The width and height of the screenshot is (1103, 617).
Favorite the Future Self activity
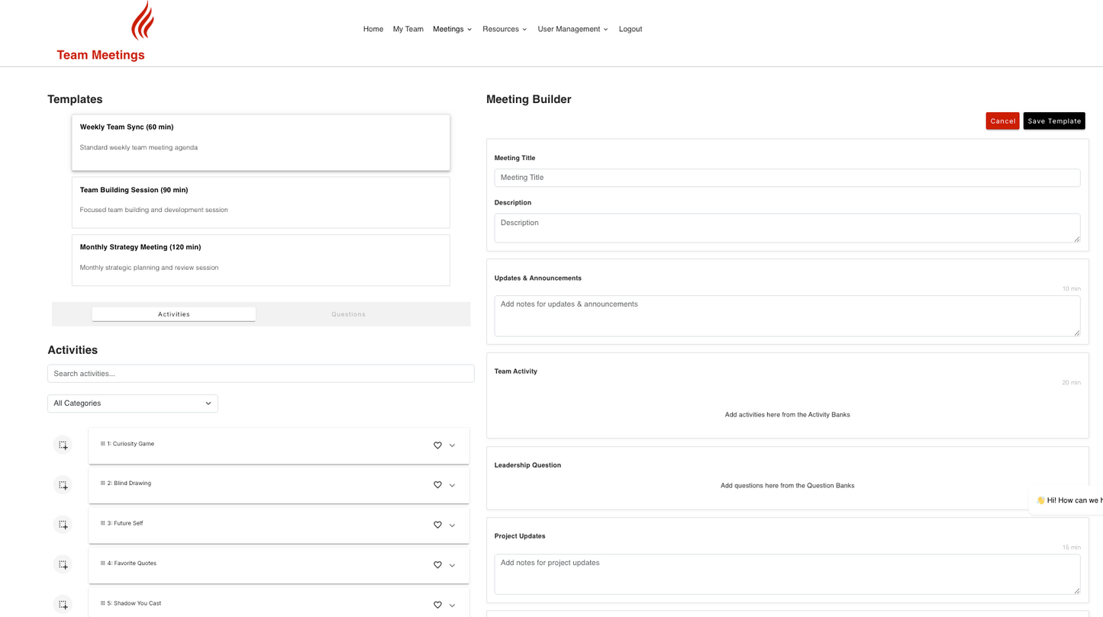[x=437, y=525]
